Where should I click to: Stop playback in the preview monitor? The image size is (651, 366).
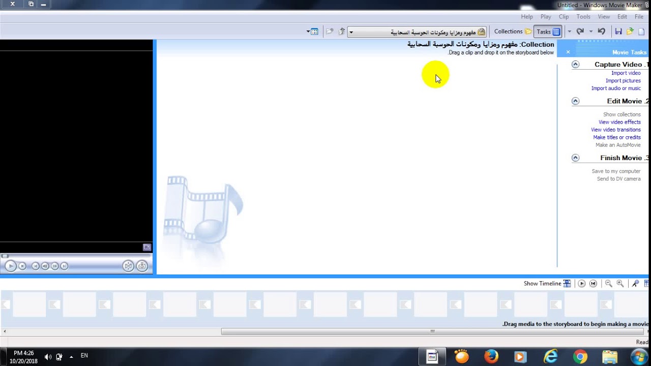tap(22, 266)
